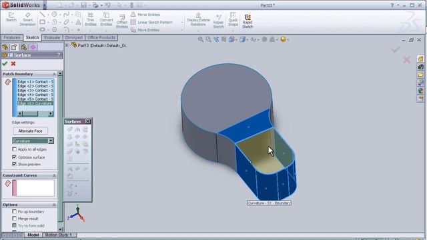
Task: Click Linear Sketch Pattern
Action: (151, 22)
